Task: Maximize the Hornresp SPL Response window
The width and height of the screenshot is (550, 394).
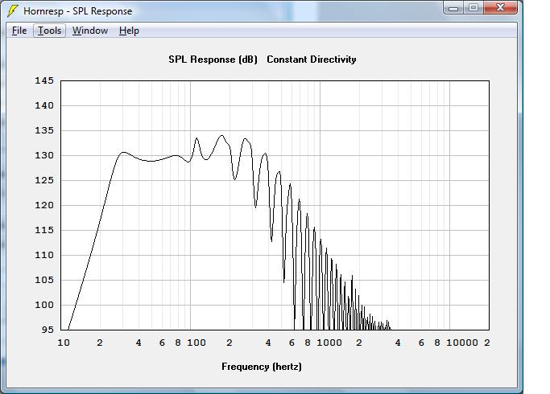Action: [x=473, y=8]
